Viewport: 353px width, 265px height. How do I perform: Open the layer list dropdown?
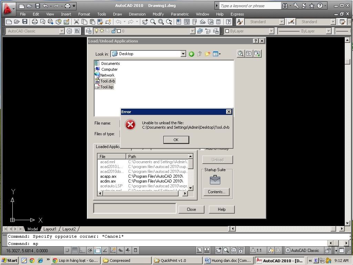[192, 31]
